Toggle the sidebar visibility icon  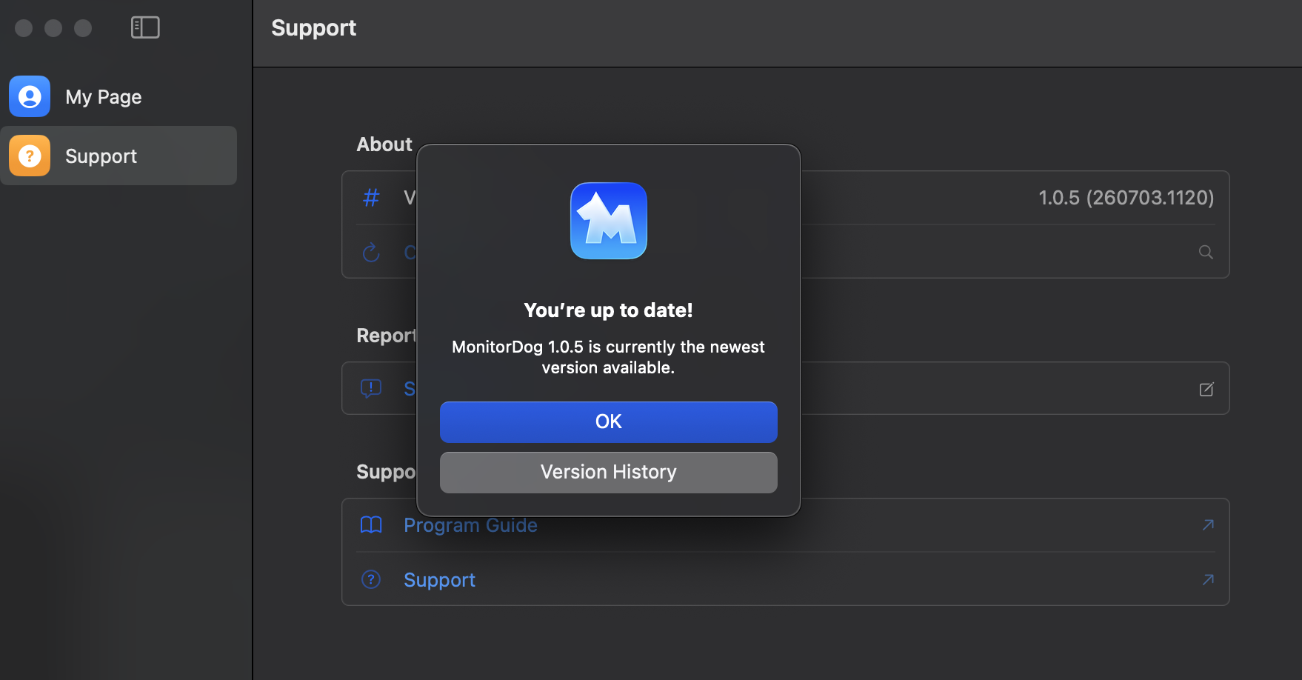pos(145,27)
